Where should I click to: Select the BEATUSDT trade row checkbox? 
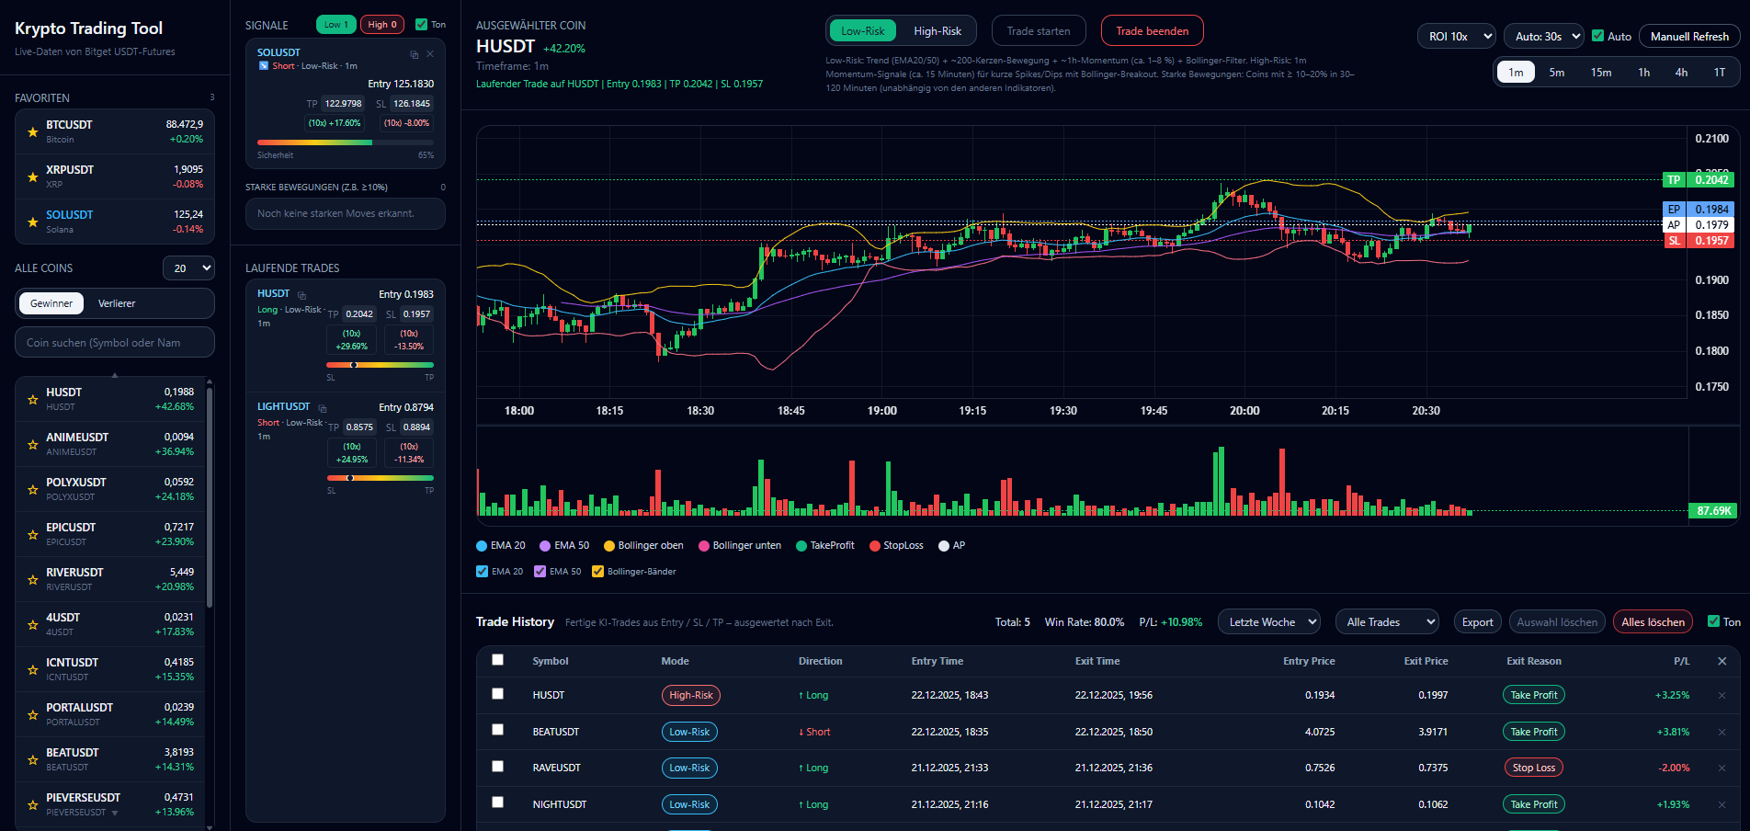497,730
